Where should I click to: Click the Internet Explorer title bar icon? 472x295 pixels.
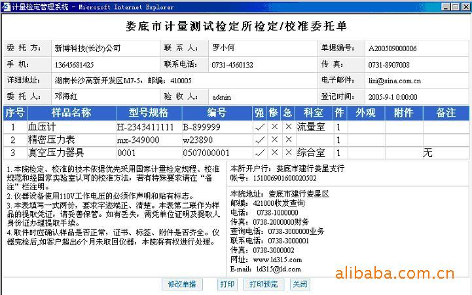5,7
